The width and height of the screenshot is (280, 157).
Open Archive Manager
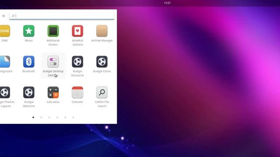point(102,31)
